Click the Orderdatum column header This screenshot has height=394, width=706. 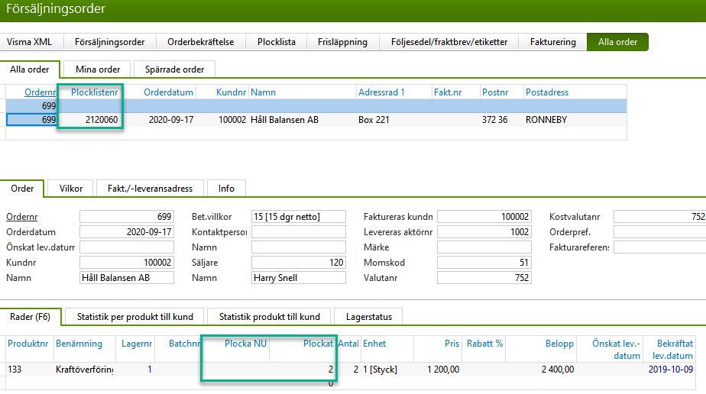169,92
